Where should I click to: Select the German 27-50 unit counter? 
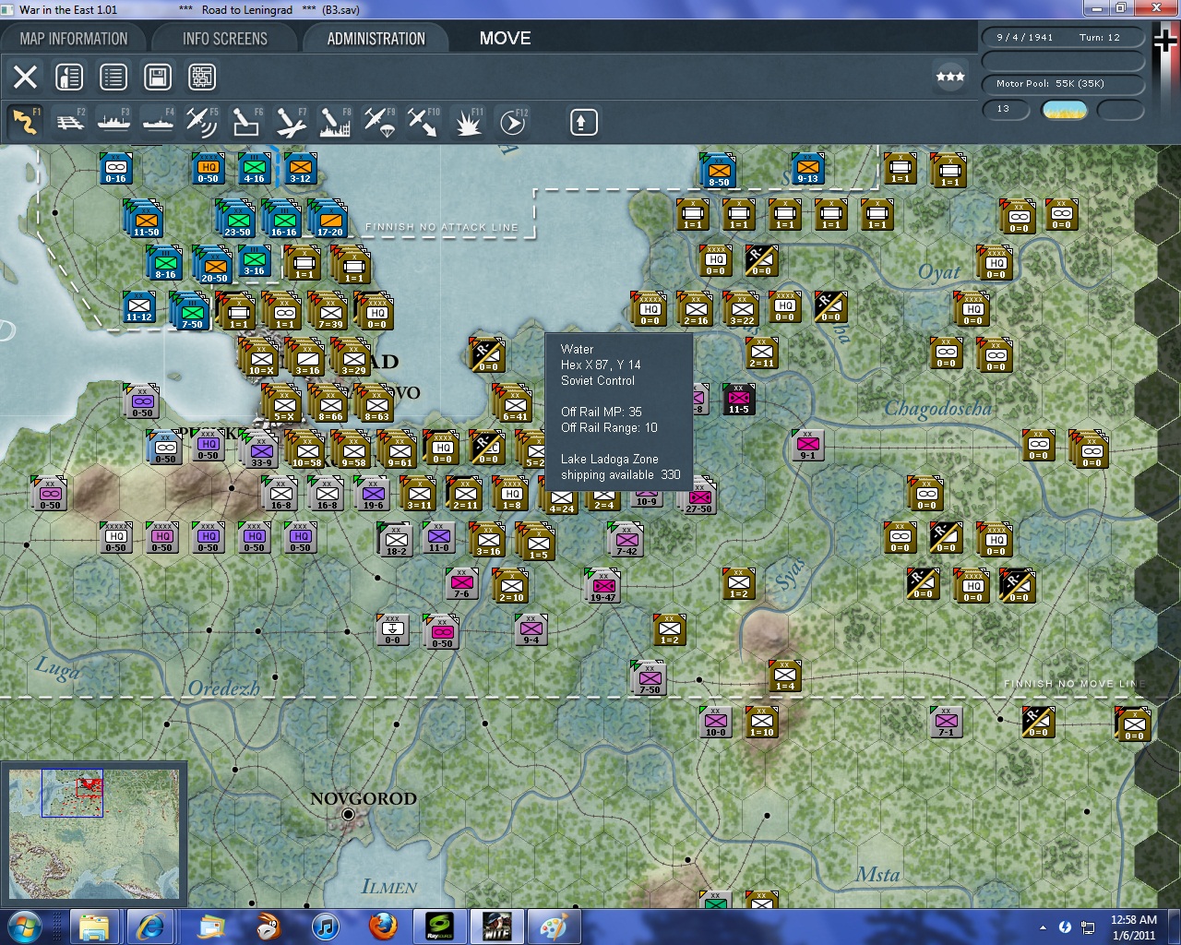698,498
